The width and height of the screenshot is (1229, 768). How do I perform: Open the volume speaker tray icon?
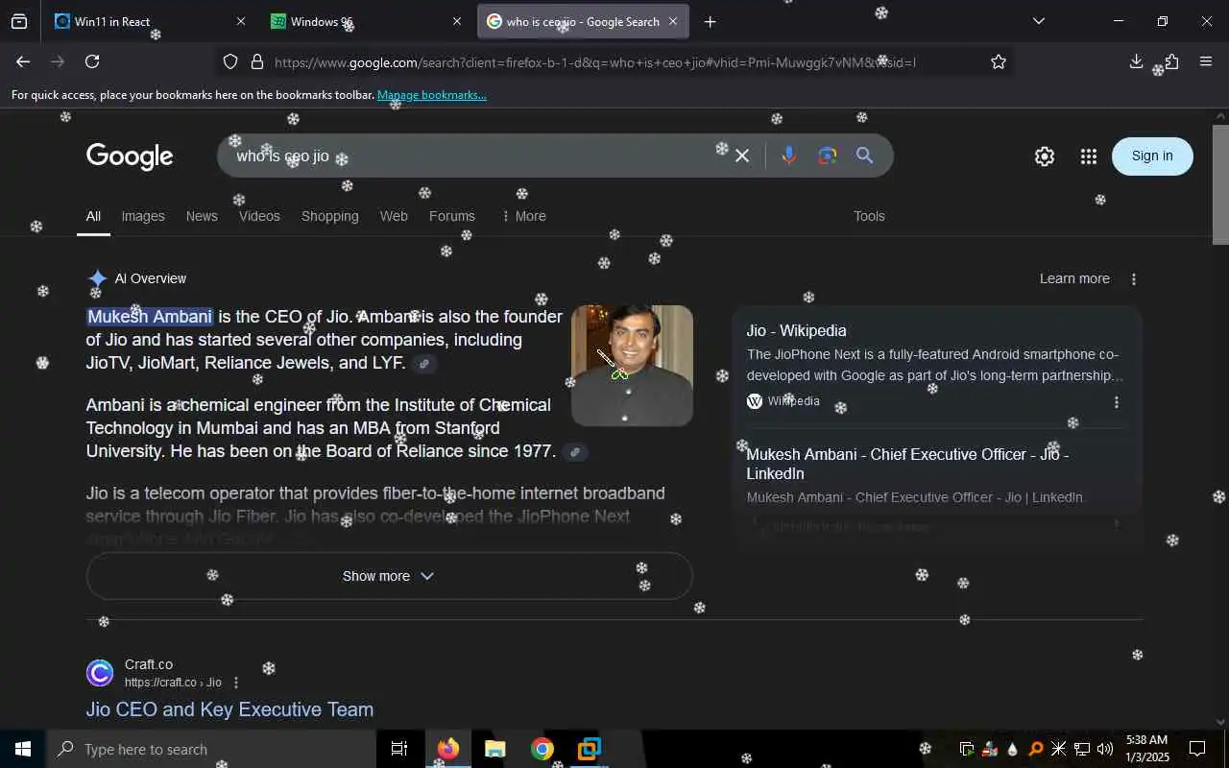tap(1104, 749)
